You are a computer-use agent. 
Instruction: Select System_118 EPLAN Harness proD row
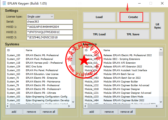pos(38,63)
